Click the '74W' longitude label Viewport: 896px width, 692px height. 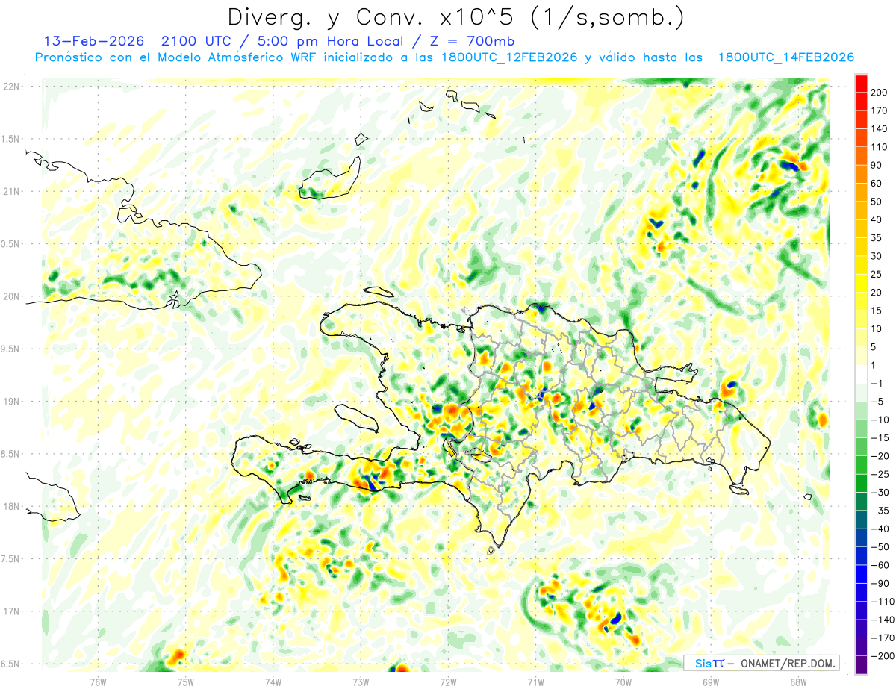click(x=273, y=681)
